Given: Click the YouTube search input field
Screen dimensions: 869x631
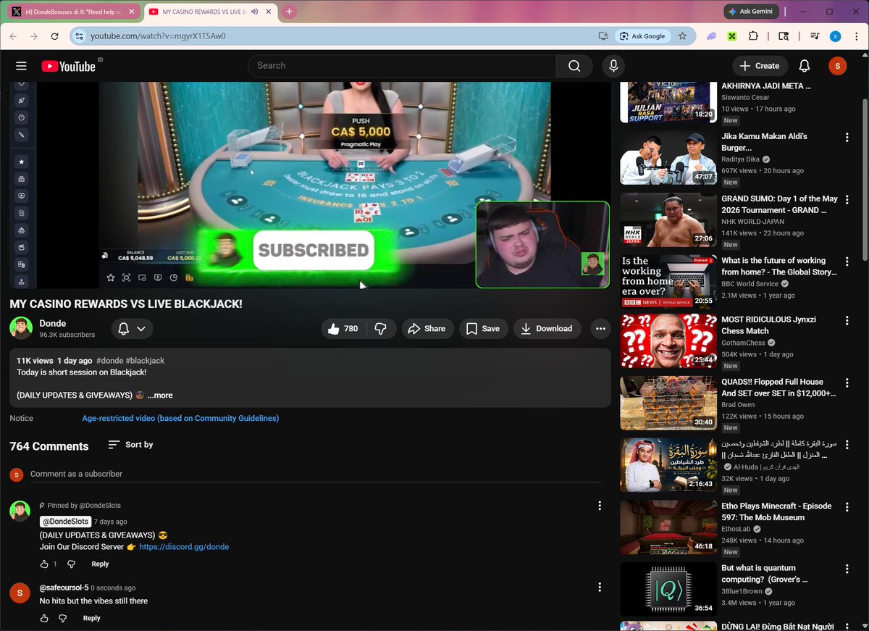Looking at the screenshot, I should point(402,66).
